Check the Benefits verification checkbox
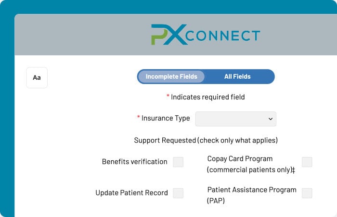The height and width of the screenshot is (217, 337). click(x=178, y=162)
